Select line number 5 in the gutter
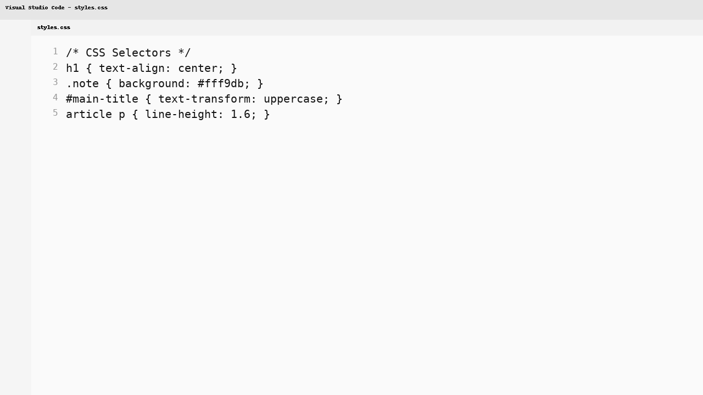Image resolution: width=703 pixels, height=395 pixels. [x=55, y=113]
